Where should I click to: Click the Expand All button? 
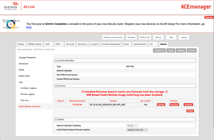coord(159,50)
